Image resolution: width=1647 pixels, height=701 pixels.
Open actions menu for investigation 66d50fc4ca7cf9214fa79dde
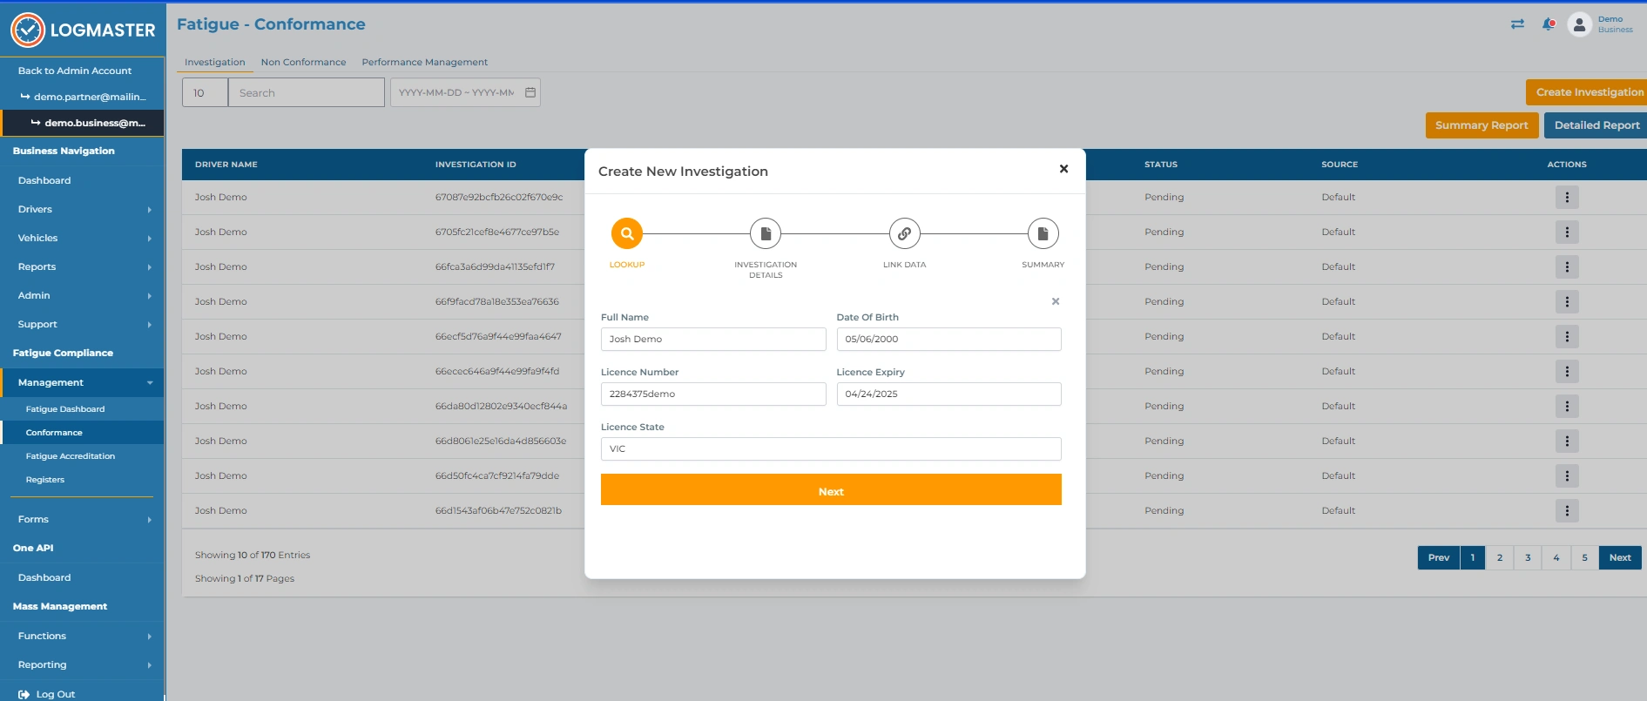pos(1567,476)
